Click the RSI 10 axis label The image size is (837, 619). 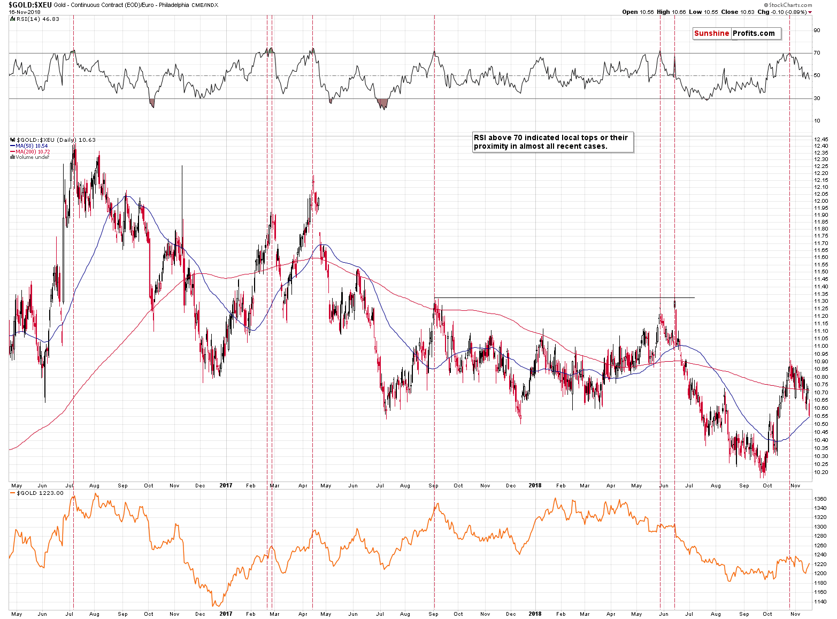[817, 121]
